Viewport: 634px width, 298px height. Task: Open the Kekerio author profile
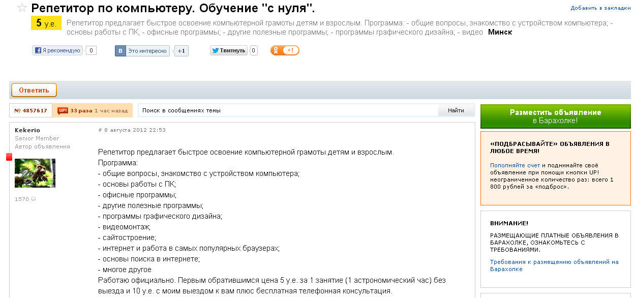click(27, 130)
